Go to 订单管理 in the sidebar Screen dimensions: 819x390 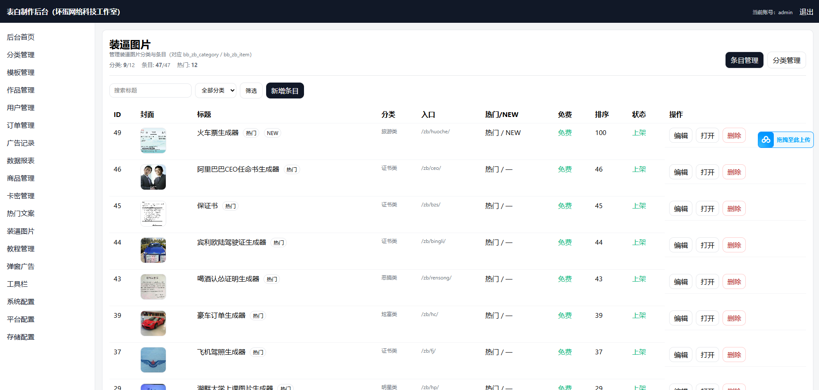coord(21,125)
